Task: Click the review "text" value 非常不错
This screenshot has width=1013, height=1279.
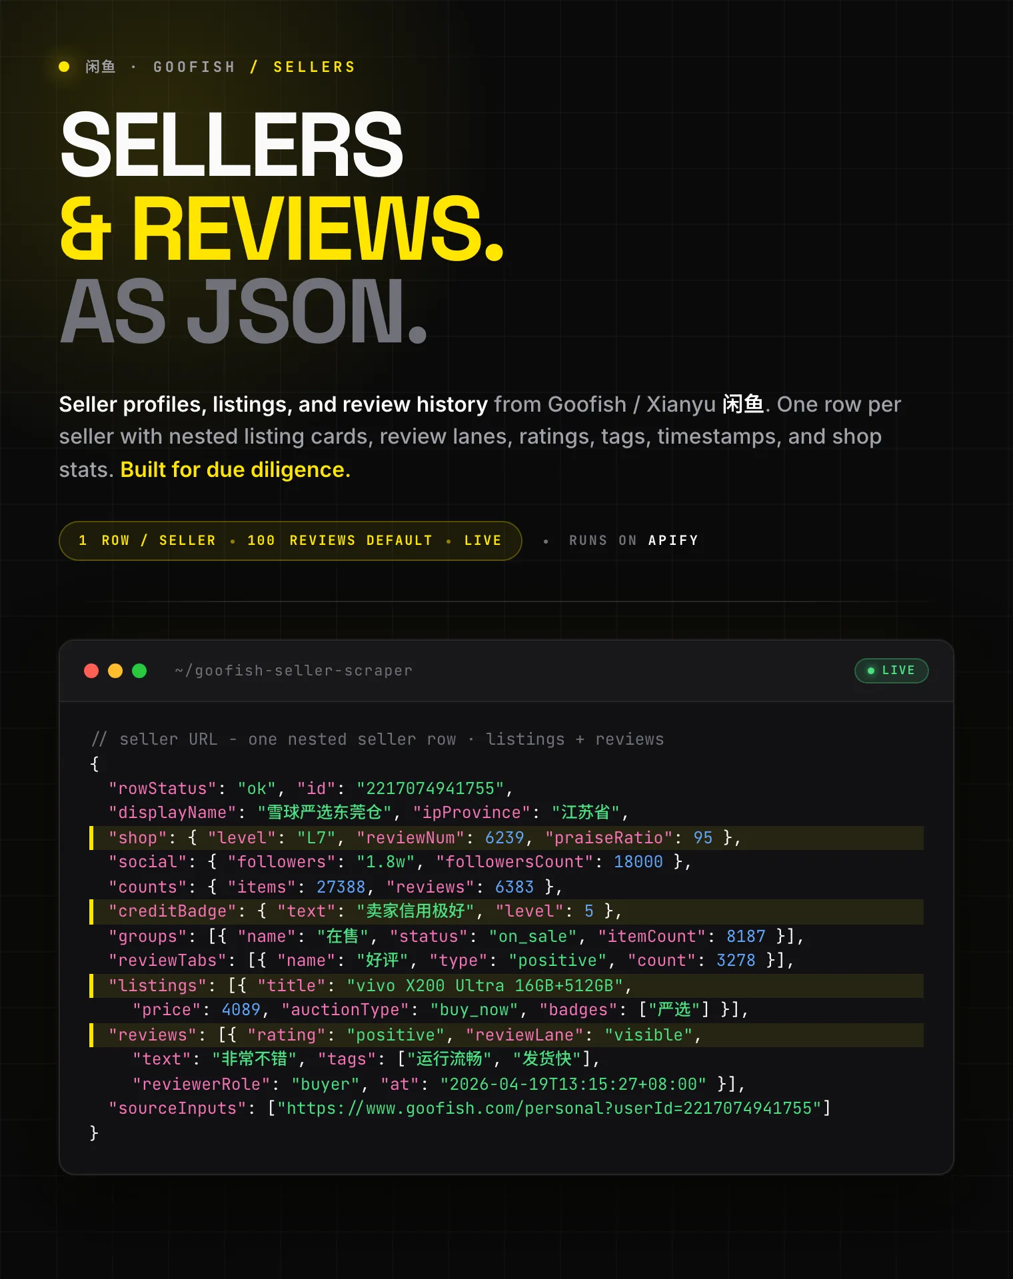Action: 254,1059
